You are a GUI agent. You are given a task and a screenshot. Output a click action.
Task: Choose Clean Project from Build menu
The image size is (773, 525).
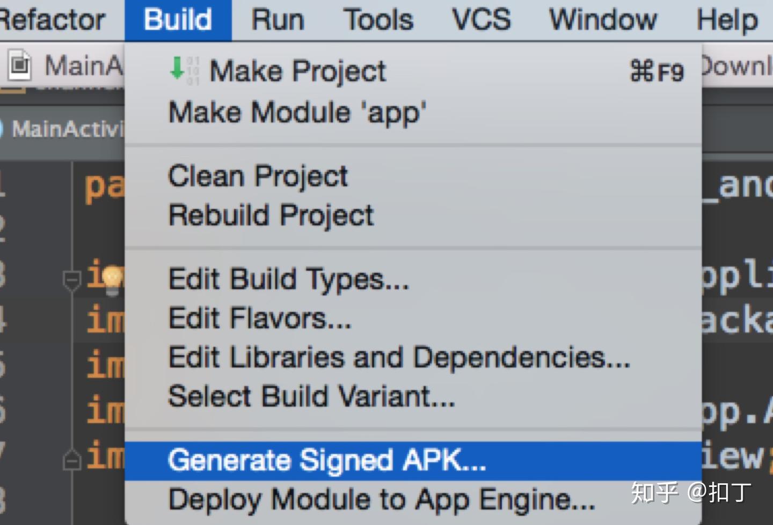click(x=258, y=176)
